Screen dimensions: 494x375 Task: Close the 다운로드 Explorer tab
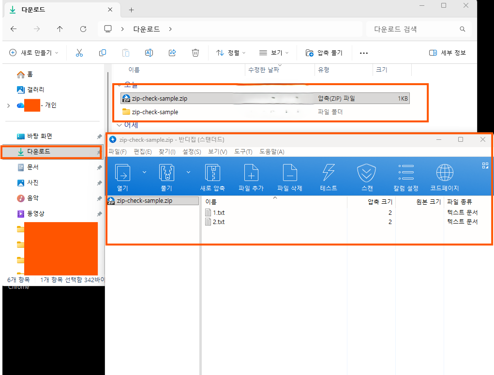coord(110,10)
